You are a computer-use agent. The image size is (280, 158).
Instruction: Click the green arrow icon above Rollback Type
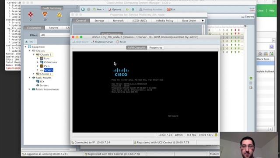point(272,54)
